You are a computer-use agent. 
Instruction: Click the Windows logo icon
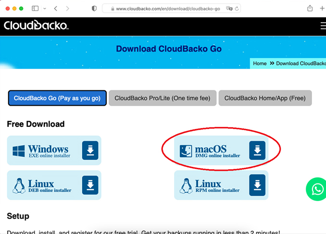coord(19,151)
